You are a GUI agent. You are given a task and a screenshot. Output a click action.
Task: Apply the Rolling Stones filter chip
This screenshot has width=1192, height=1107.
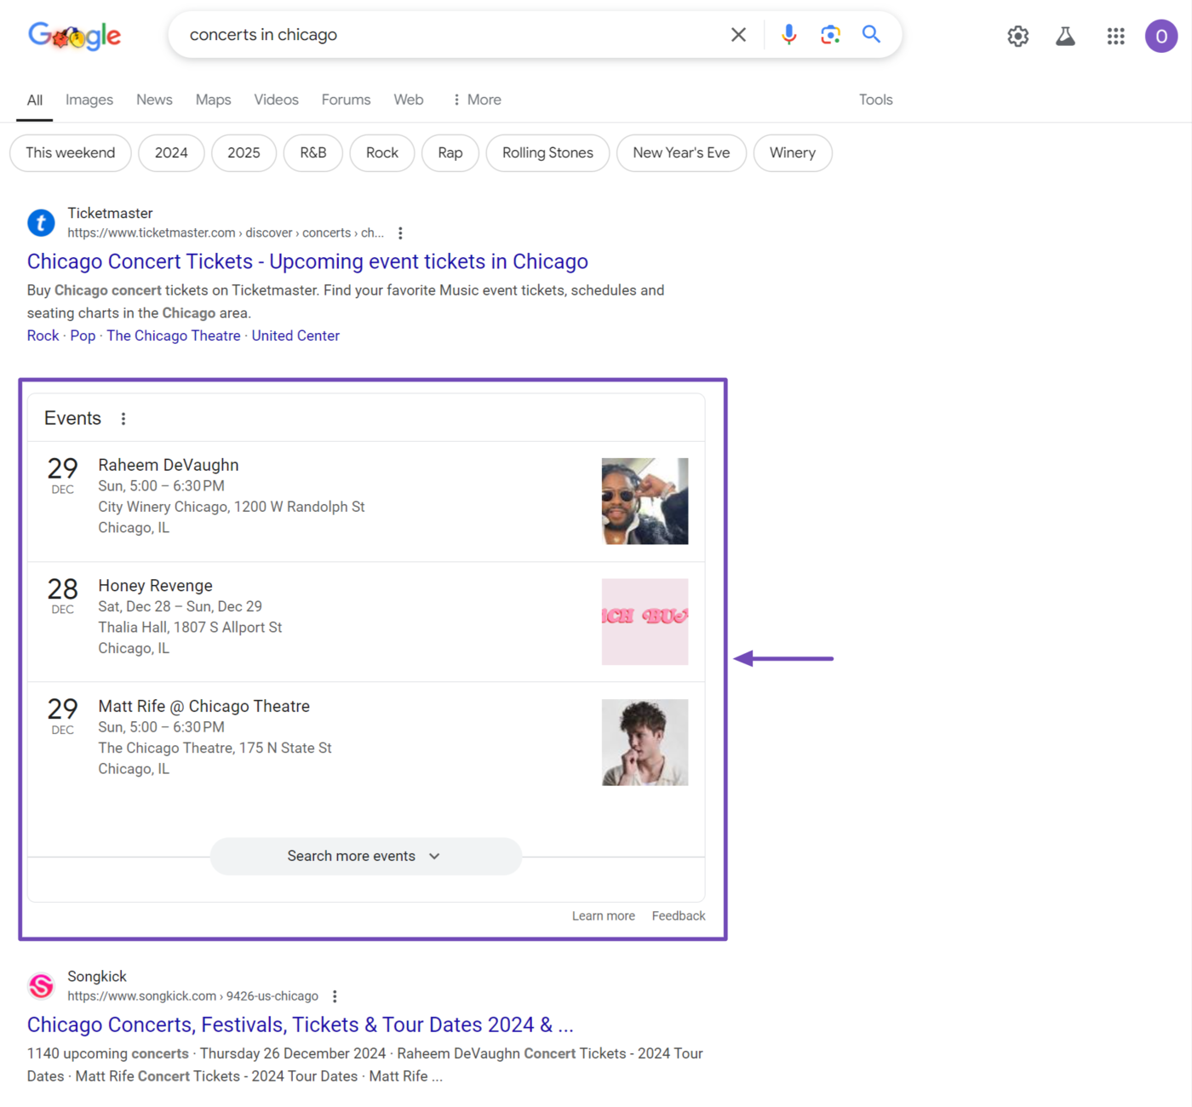pos(547,153)
